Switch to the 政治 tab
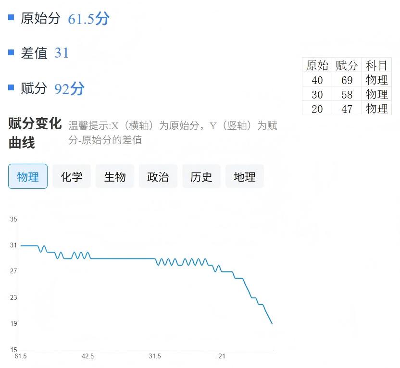Viewport: 400px width, 368px height. [x=158, y=176]
